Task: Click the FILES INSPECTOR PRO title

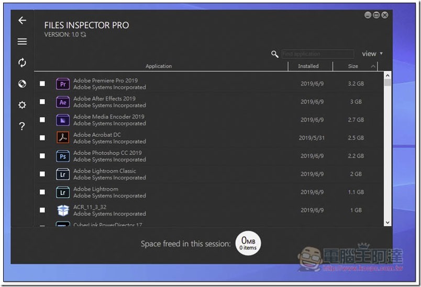Action: (x=86, y=25)
